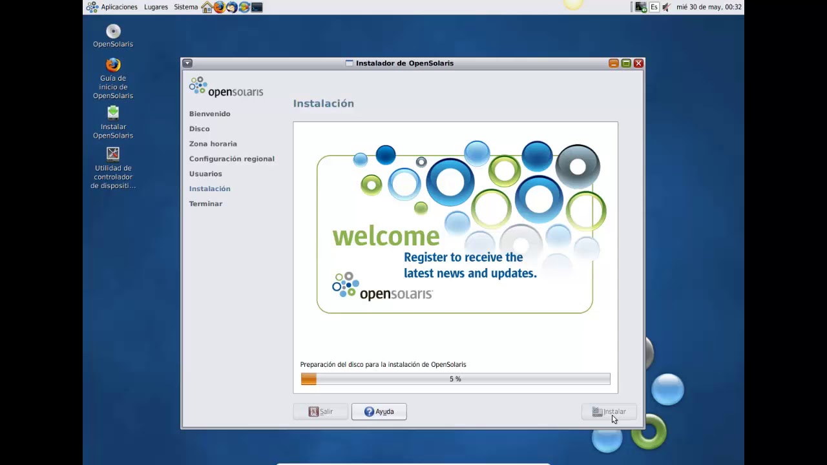Launch the Thunderbird mail panel icon
827x465 pixels.
coord(231,7)
